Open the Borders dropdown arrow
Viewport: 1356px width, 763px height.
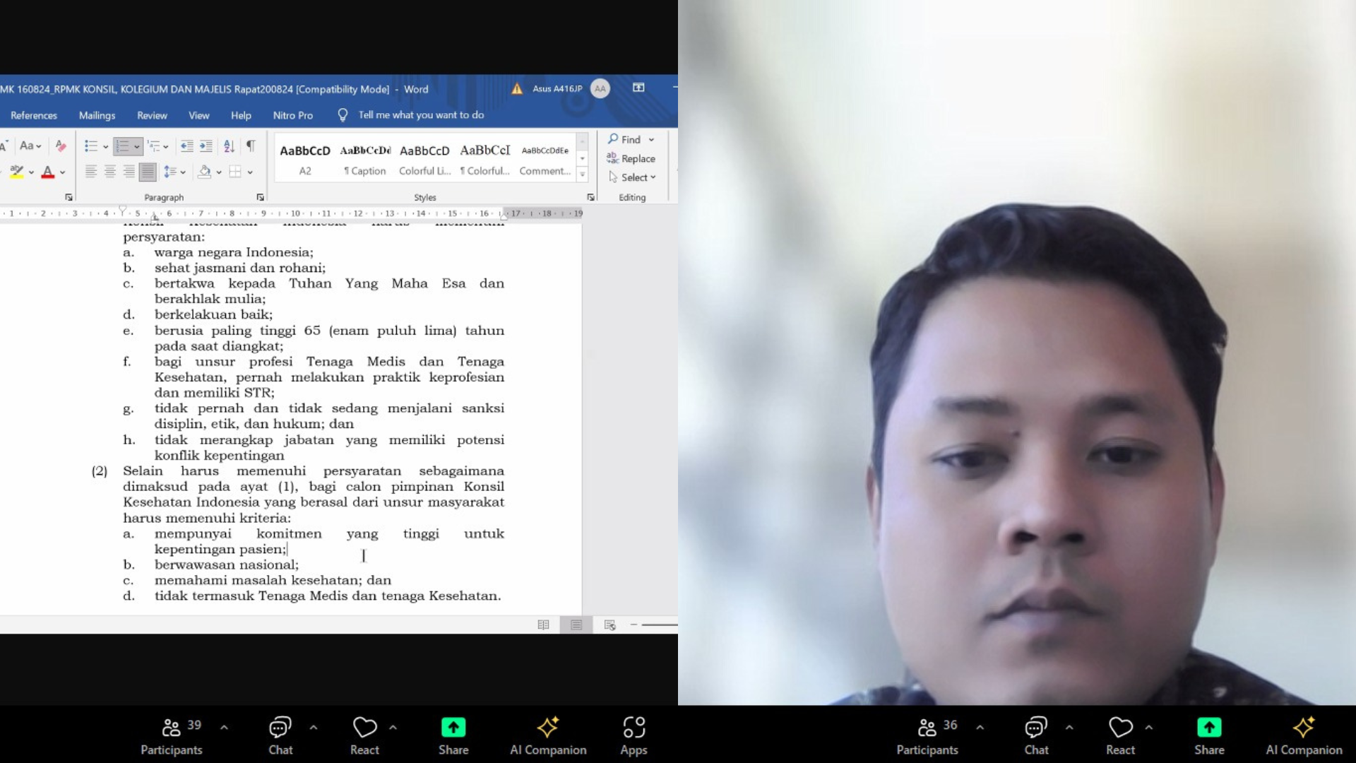click(250, 172)
